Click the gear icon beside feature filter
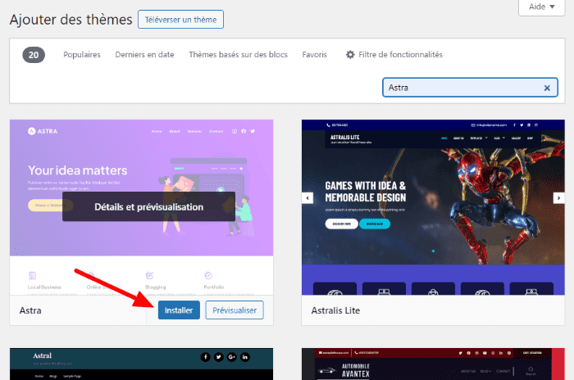This screenshot has width=574, height=380. (x=350, y=55)
